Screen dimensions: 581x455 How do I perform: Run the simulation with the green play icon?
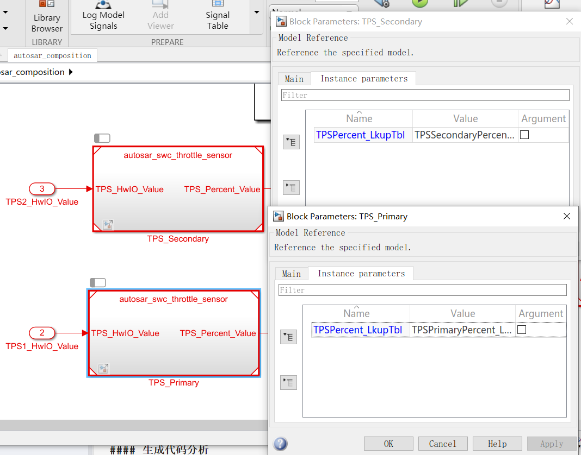point(419,3)
